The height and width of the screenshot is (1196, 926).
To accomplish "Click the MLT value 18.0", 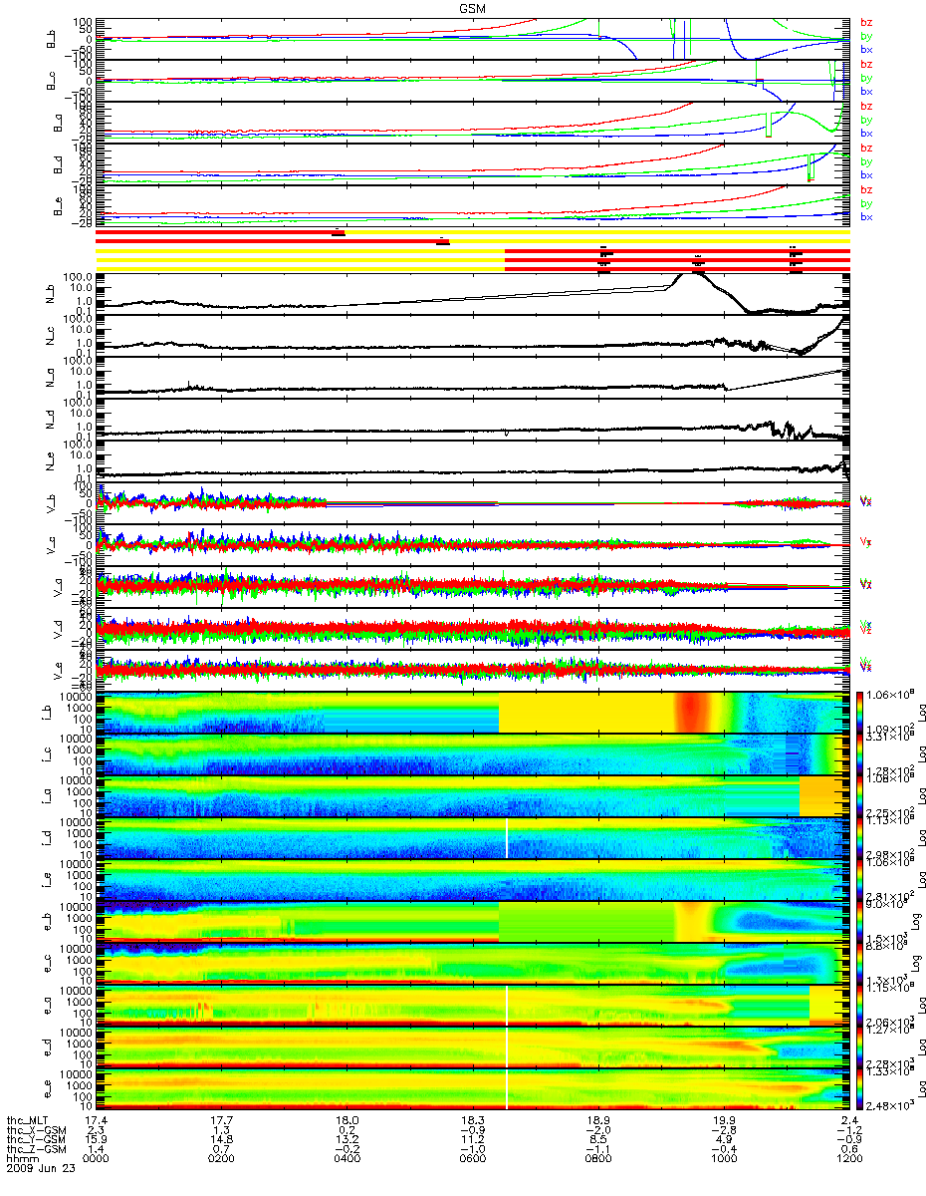I will [347, 1119].
